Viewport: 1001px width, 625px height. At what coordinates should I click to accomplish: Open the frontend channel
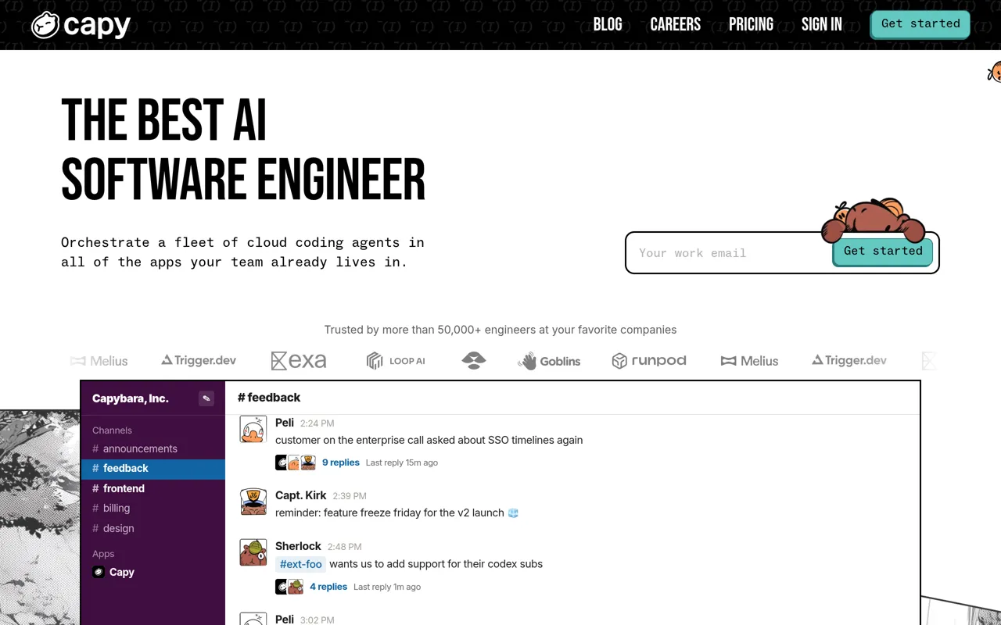pos(153,488)
